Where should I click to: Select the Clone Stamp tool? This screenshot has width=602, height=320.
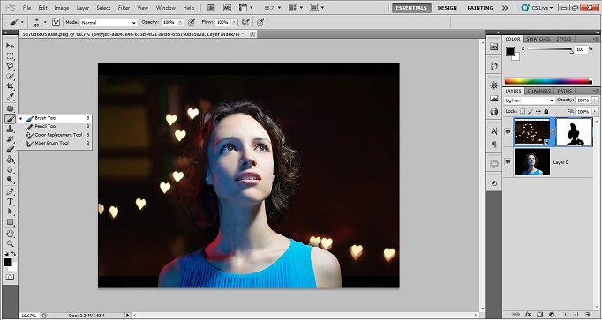(x=10, y=130)
